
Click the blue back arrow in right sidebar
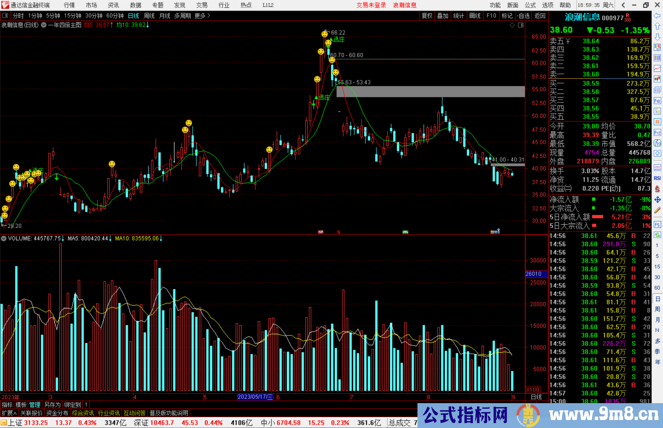tap(657, 16)
